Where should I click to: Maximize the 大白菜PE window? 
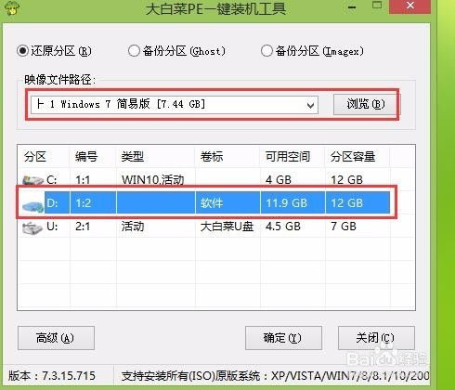[x=377, y=6]
